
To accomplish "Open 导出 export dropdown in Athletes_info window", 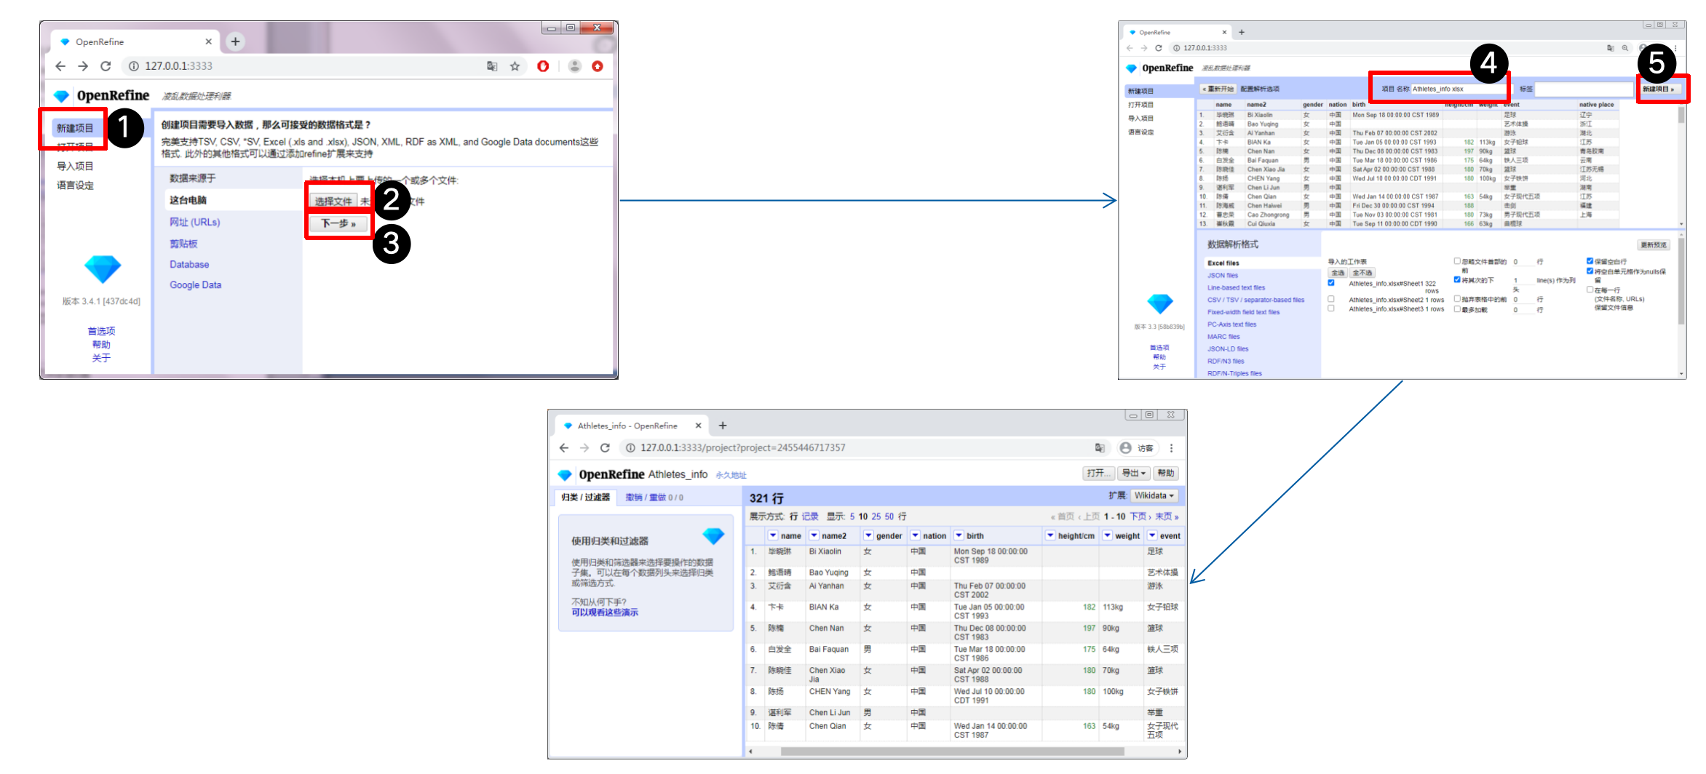I will (x=1134, y=474).
